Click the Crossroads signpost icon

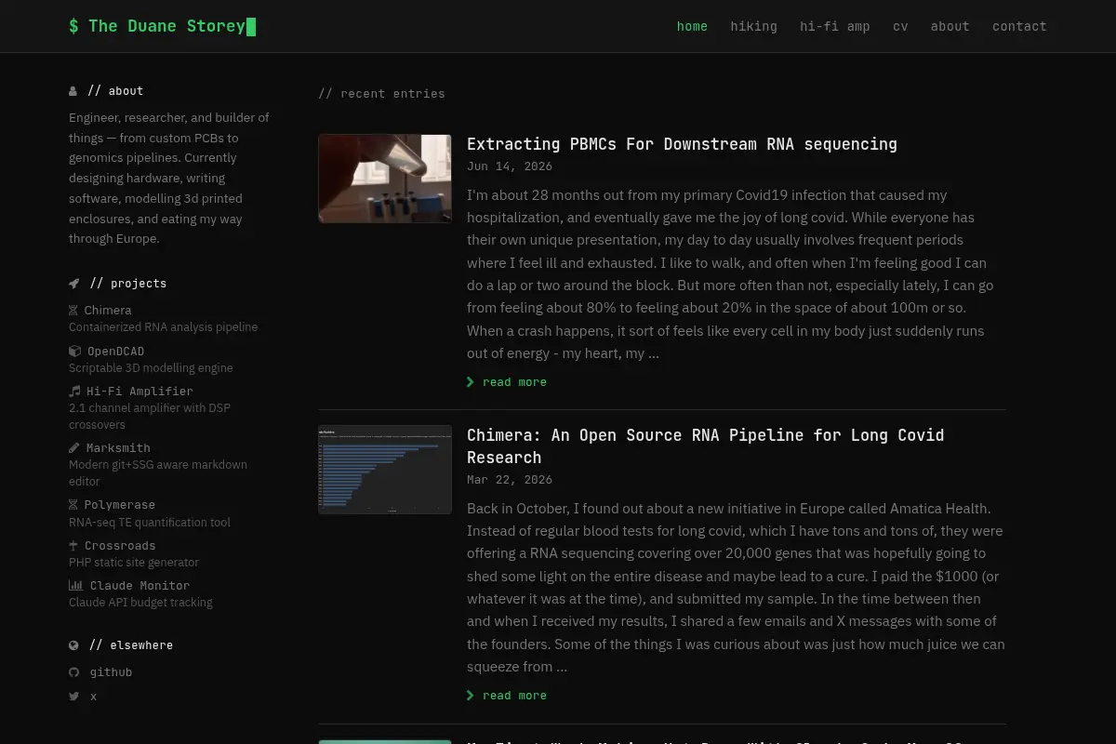73,546
